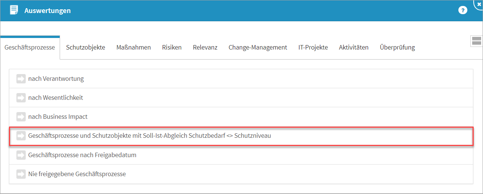Open the Change-Management tab
The image size is (483, 194).
click(x=258, y=47)
